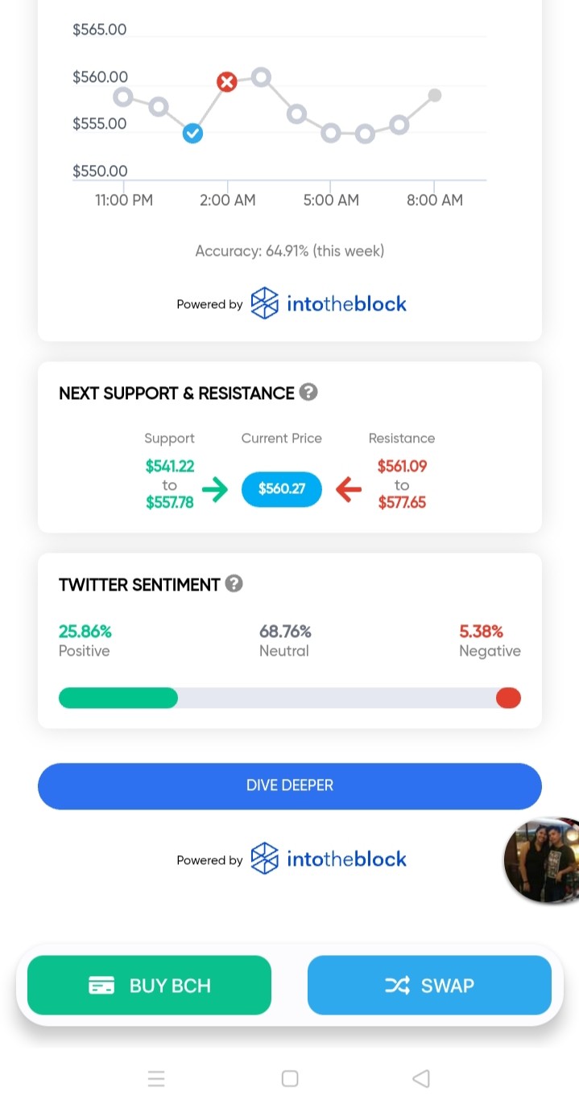Click the red X marker on chart
Screen dimensions: 579x1108
(x=227, y=81)
